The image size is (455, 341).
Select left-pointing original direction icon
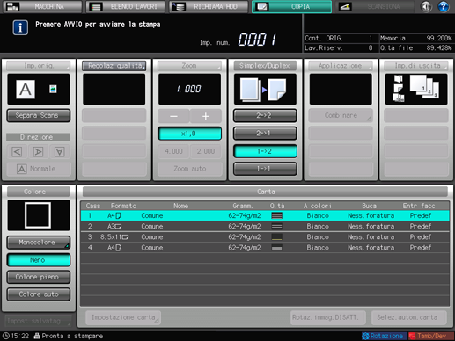pos(17,152)
